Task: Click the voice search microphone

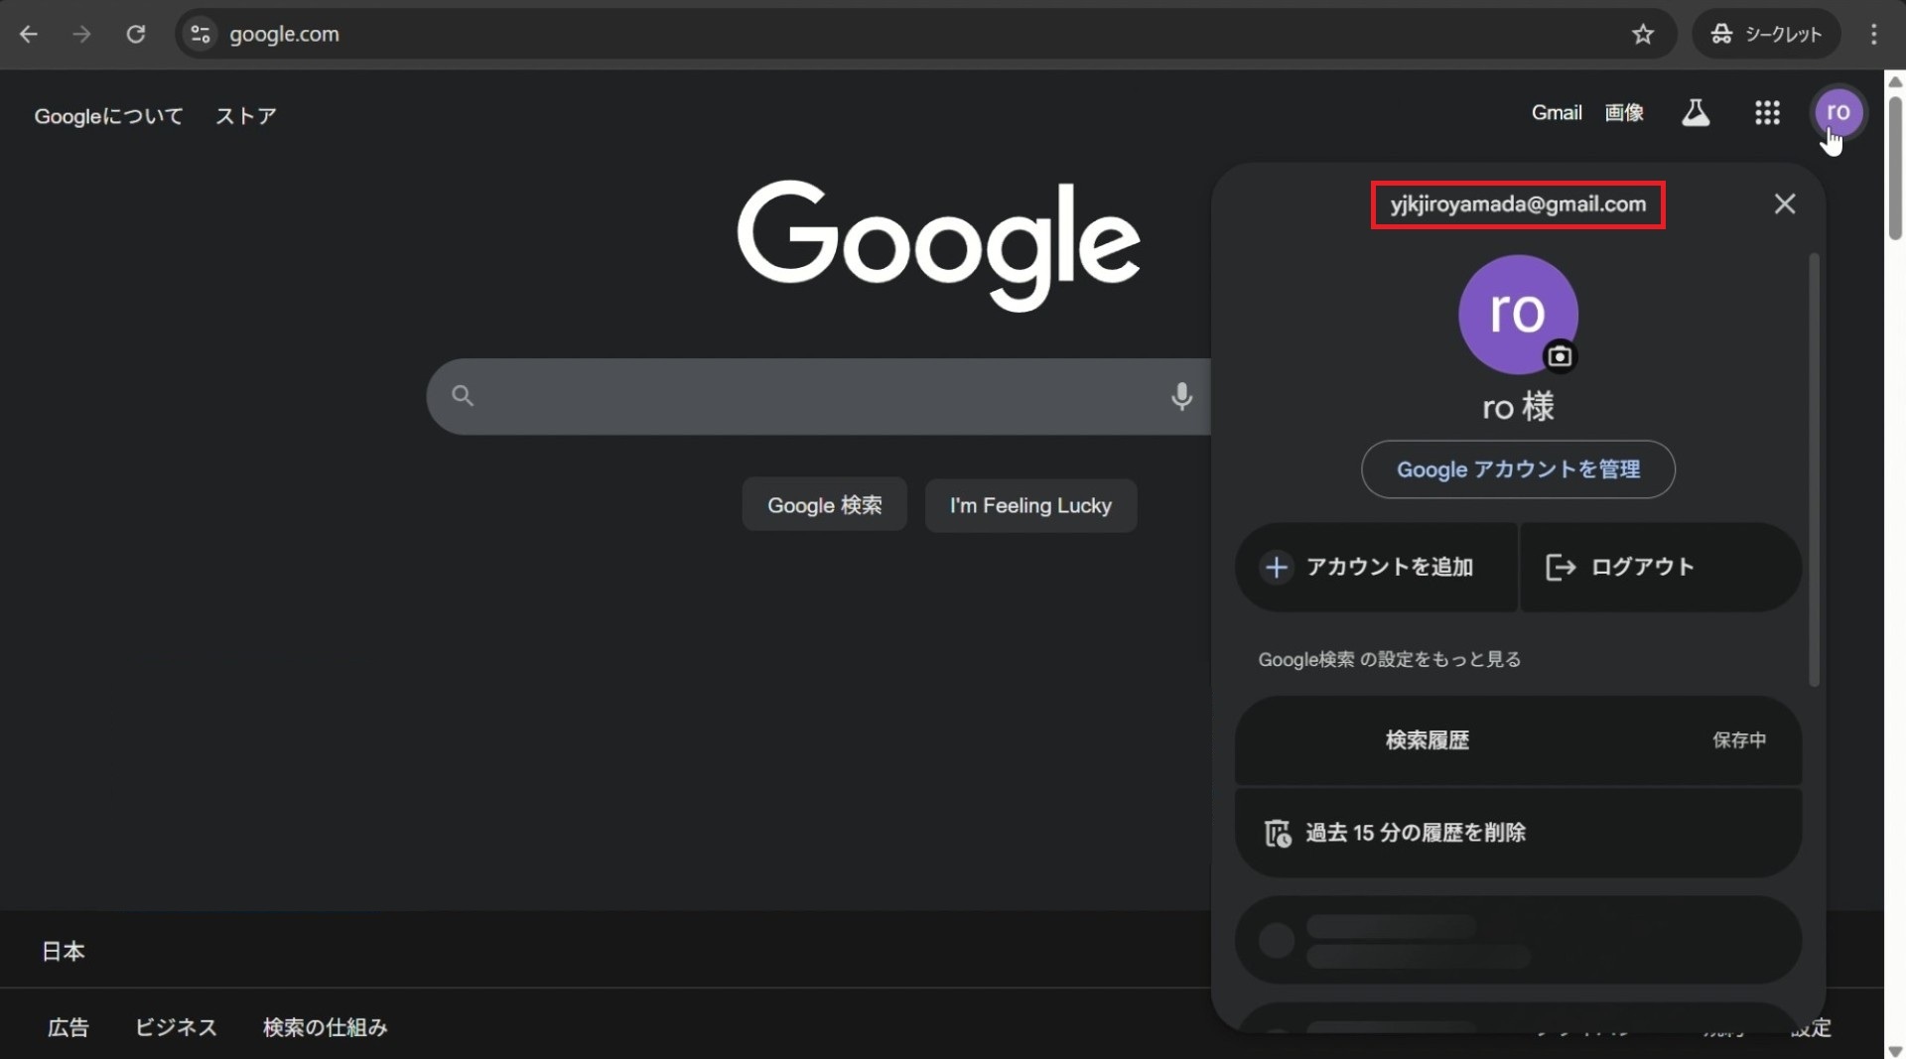Action: [1181, 396]
